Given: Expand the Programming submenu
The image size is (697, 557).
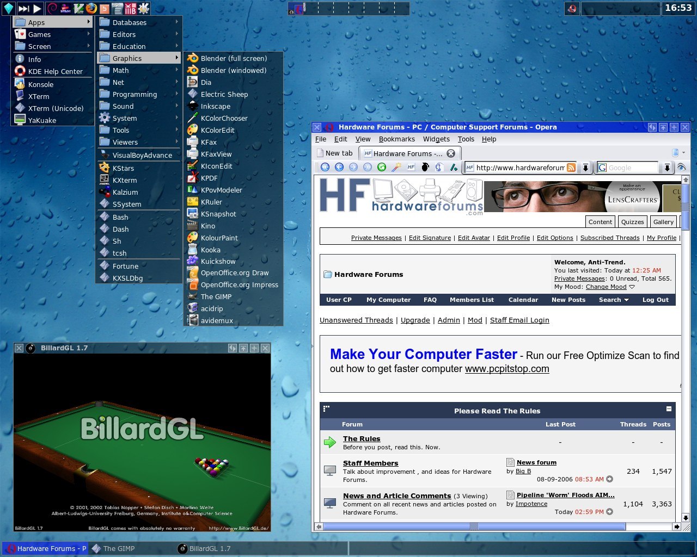Looking at the screenshot, I should coord(139,94).
